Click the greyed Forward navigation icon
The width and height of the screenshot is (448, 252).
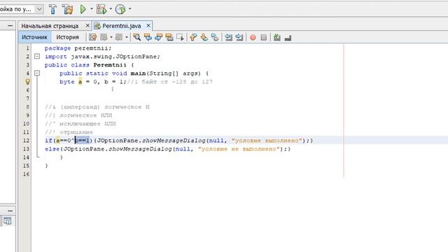[x=119, y=37]
